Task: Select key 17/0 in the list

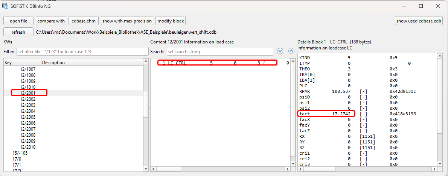Action: click(17, 159)
